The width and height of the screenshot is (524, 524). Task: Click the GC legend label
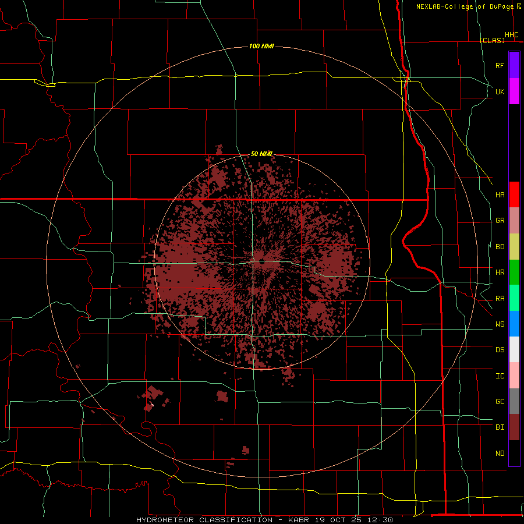(500, 401)
